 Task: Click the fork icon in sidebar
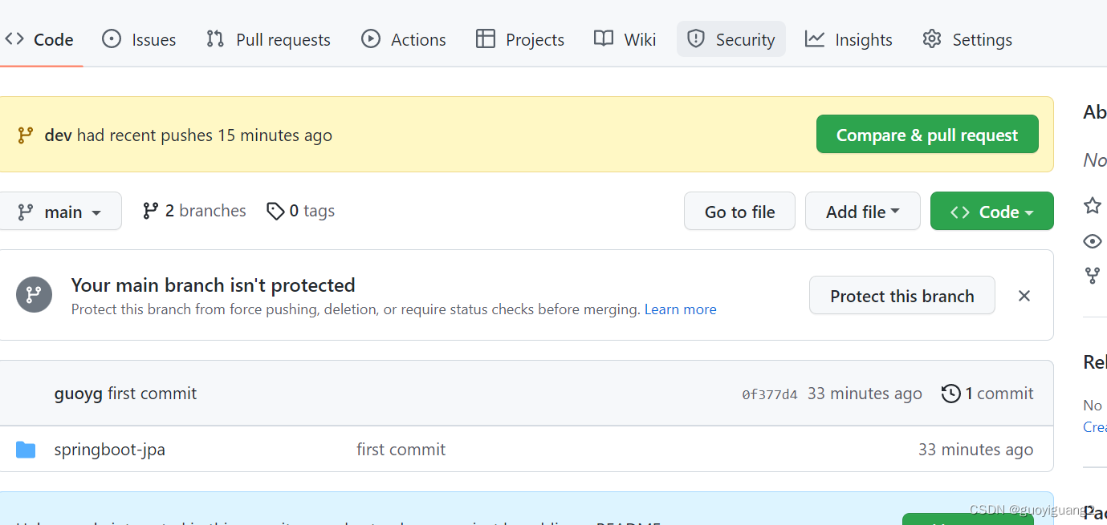pos(1093,276)
